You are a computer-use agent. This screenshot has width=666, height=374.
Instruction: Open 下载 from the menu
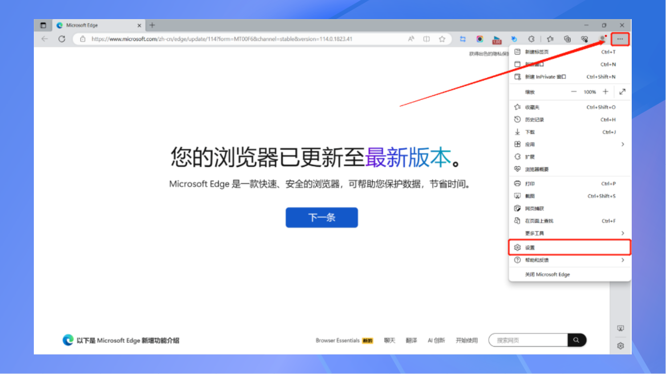(570, 132)
